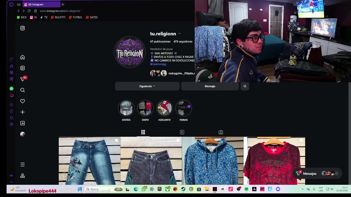Screen dimensions: 351x197
Task: Show hidden system tray icons chevron
Action: pos(302,189)
